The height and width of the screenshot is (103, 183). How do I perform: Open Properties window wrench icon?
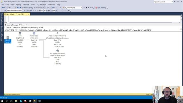click(x=86, y=8)
